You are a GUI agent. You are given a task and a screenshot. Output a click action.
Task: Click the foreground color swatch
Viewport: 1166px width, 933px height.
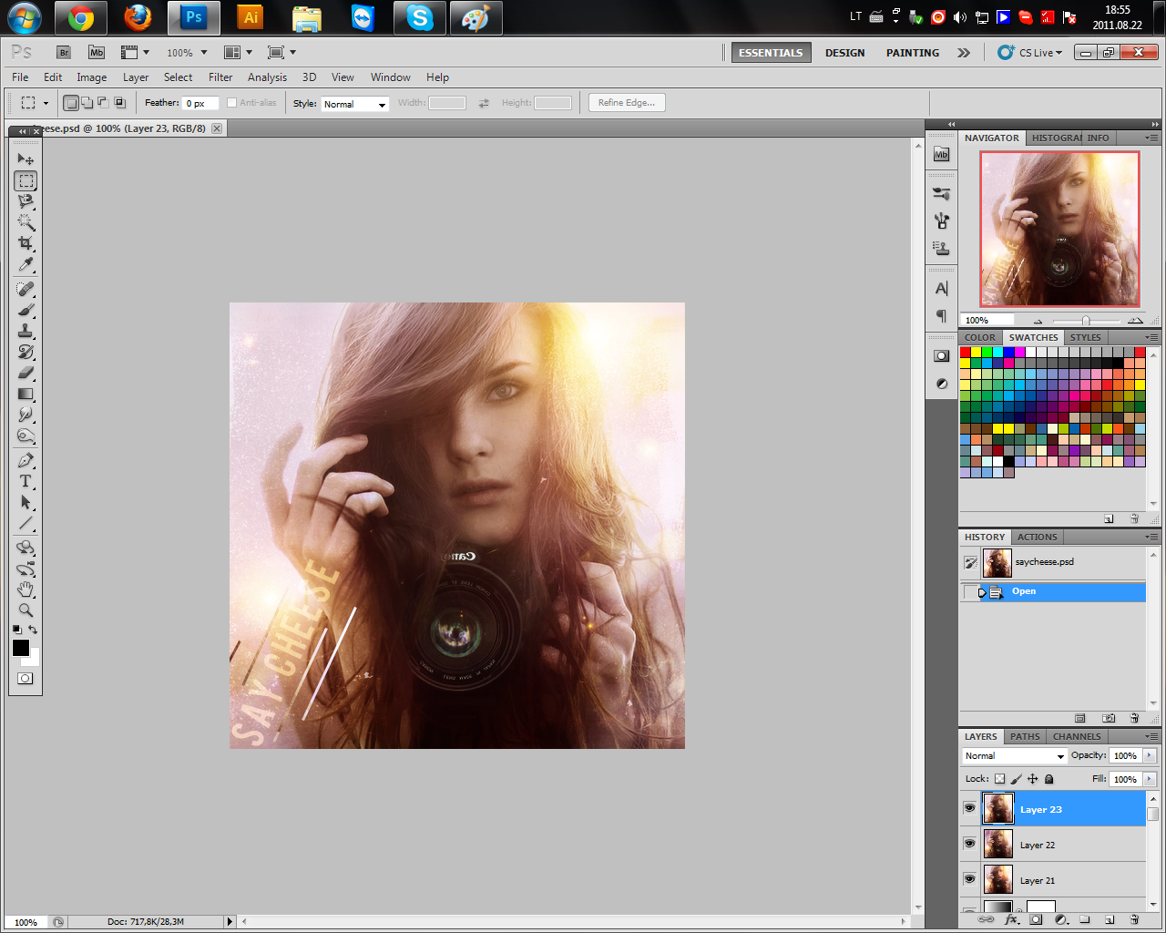coord(21,648)
